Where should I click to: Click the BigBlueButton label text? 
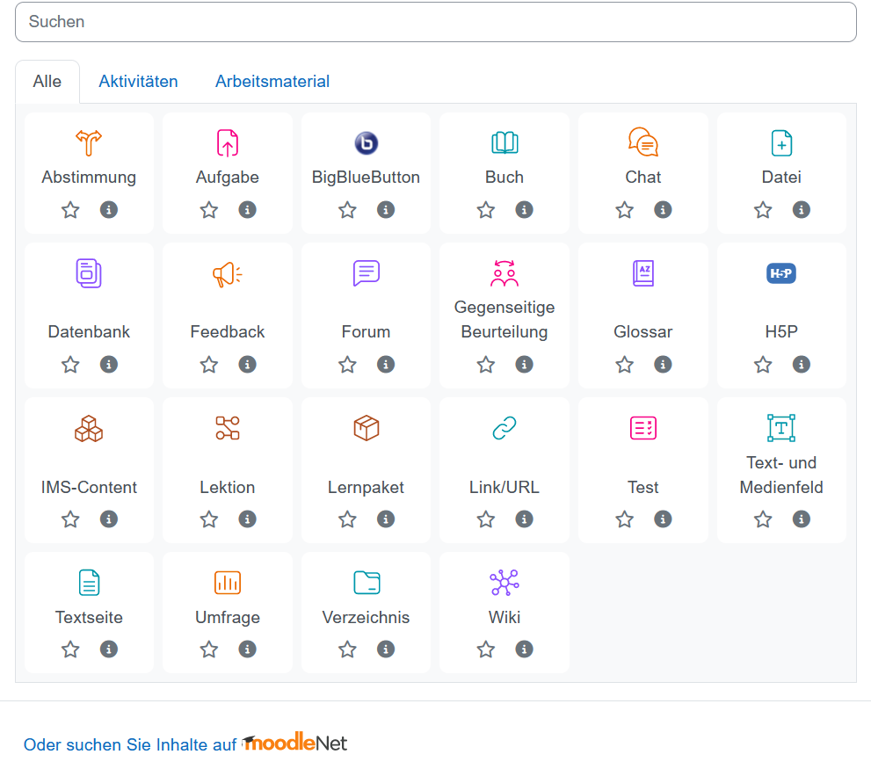tap(366, 177)
